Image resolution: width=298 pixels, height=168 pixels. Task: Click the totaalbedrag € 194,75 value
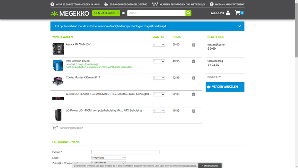(x=213, y=65)
